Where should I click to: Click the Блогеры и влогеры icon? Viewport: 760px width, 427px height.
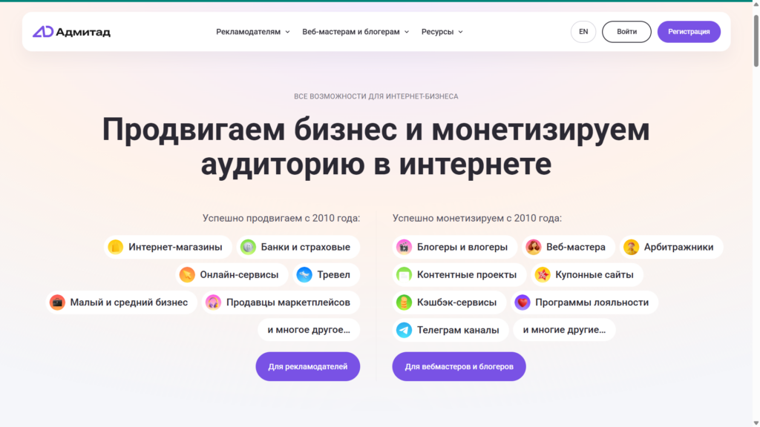pyautogui.click(x=404, y=247)
